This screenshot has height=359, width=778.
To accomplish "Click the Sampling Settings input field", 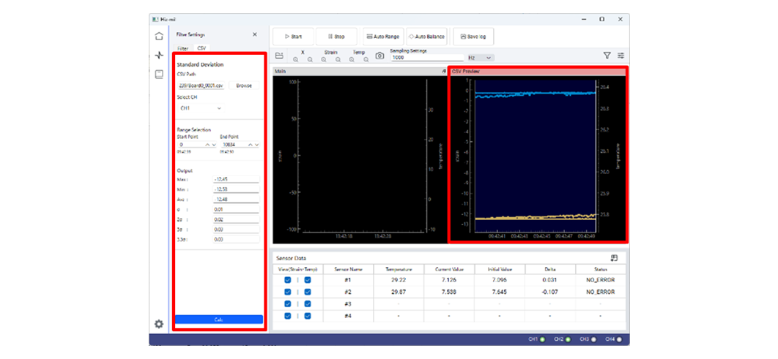I will 427,58.
